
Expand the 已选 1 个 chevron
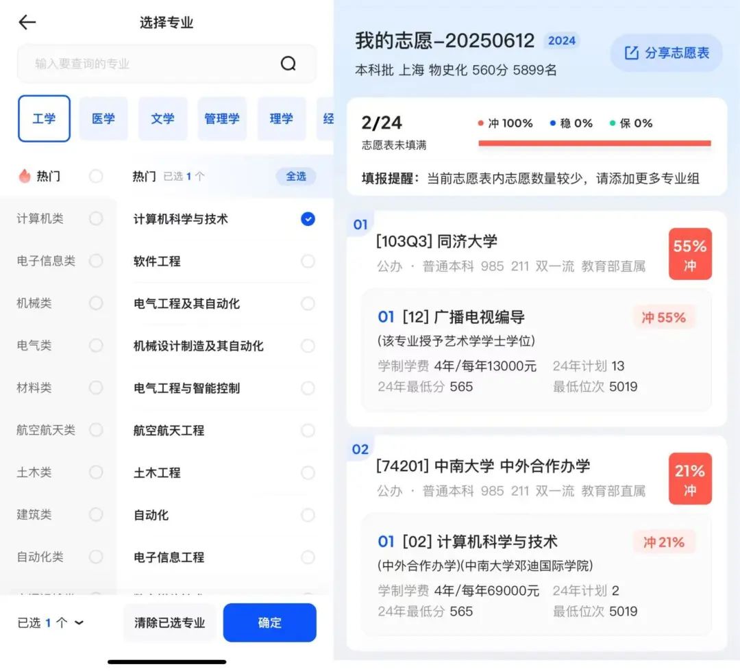click(79, 623)
